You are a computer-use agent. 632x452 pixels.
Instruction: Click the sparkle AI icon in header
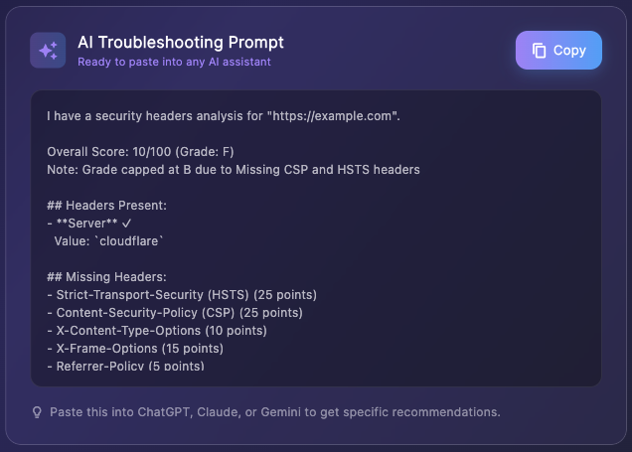(x=48, y=51)
